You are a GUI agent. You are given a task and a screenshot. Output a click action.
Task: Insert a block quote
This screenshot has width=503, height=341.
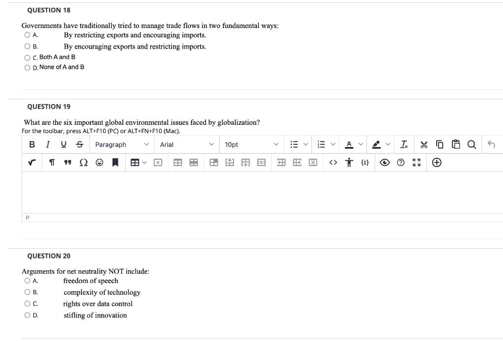click(67, 163)
